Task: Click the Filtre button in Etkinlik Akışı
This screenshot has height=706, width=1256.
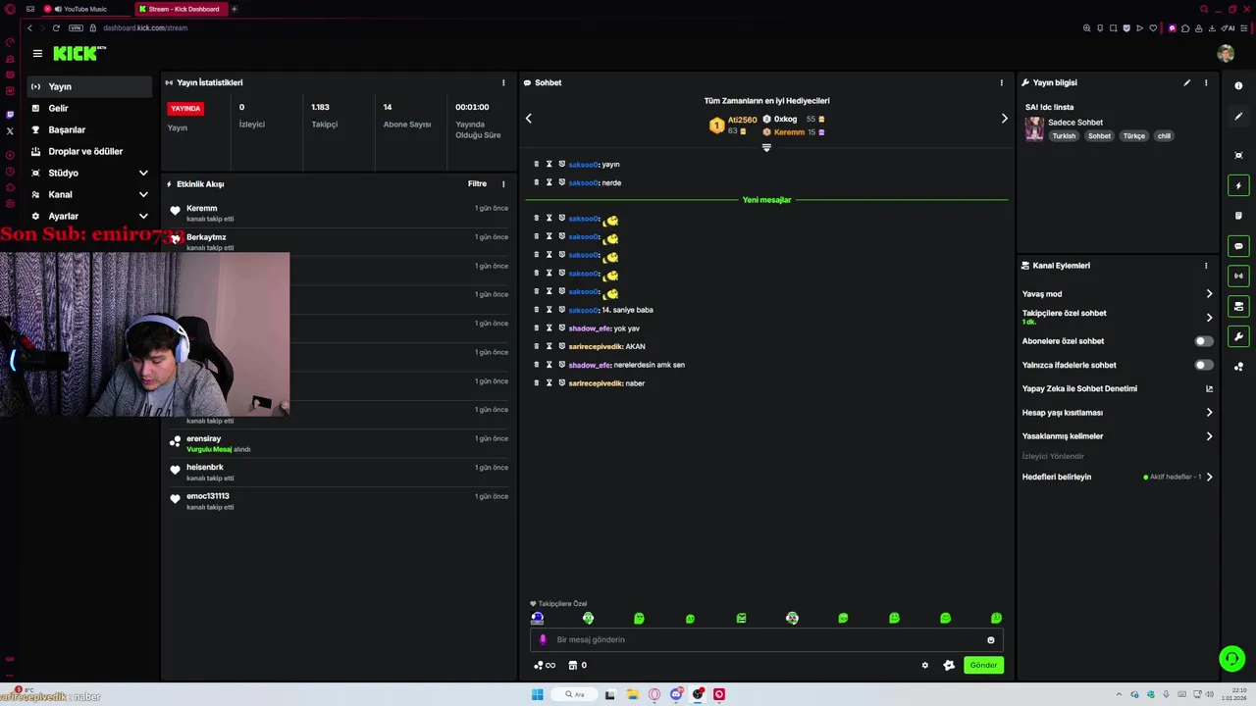Action: pos(477,184)
